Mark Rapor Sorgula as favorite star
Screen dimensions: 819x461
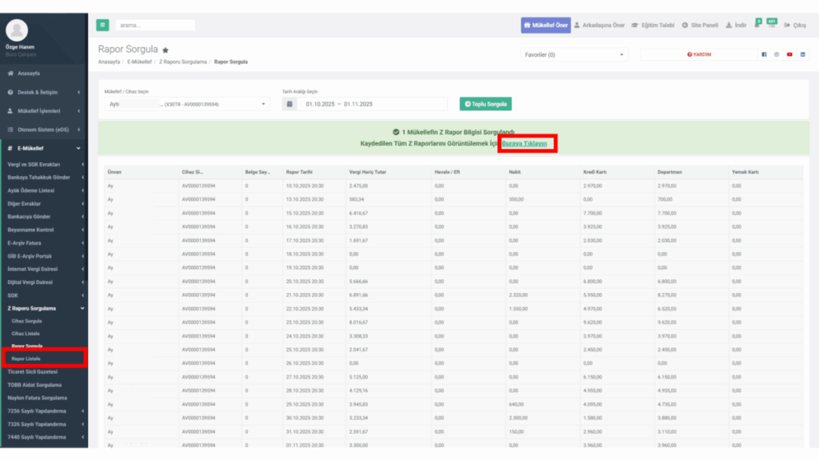(x=166, y=50)
